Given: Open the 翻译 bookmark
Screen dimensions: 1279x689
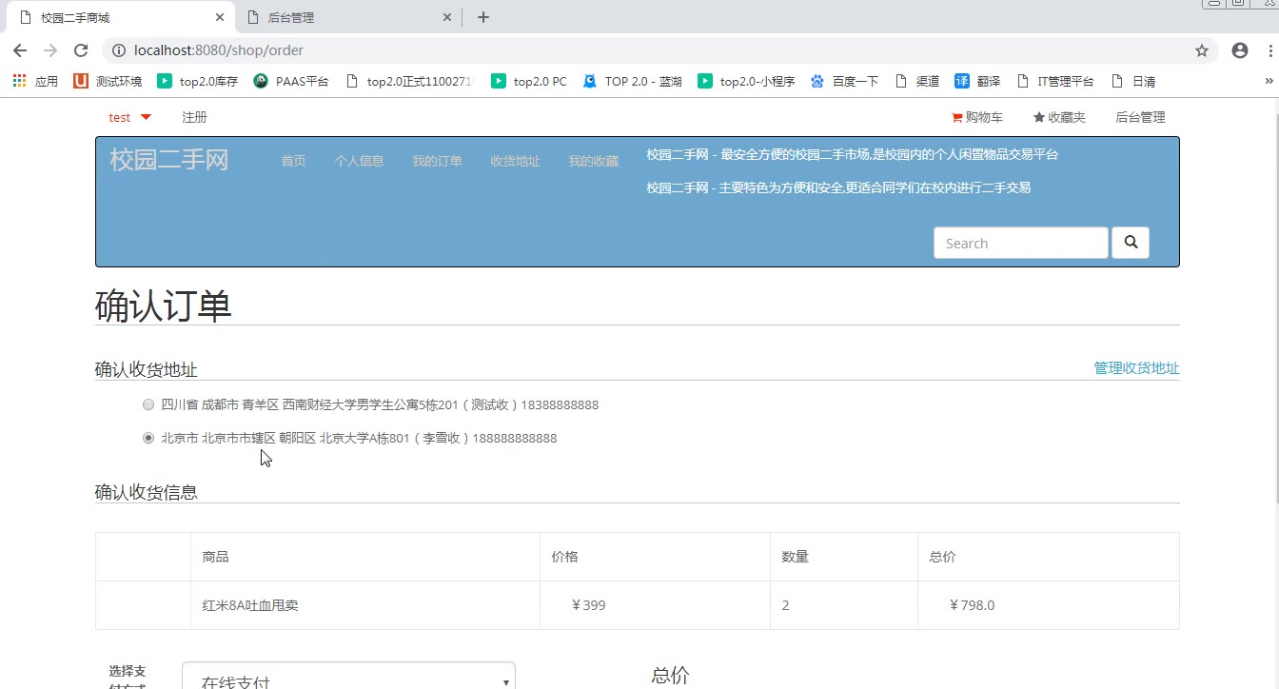Looking at the screenshot, I should 977,82.
